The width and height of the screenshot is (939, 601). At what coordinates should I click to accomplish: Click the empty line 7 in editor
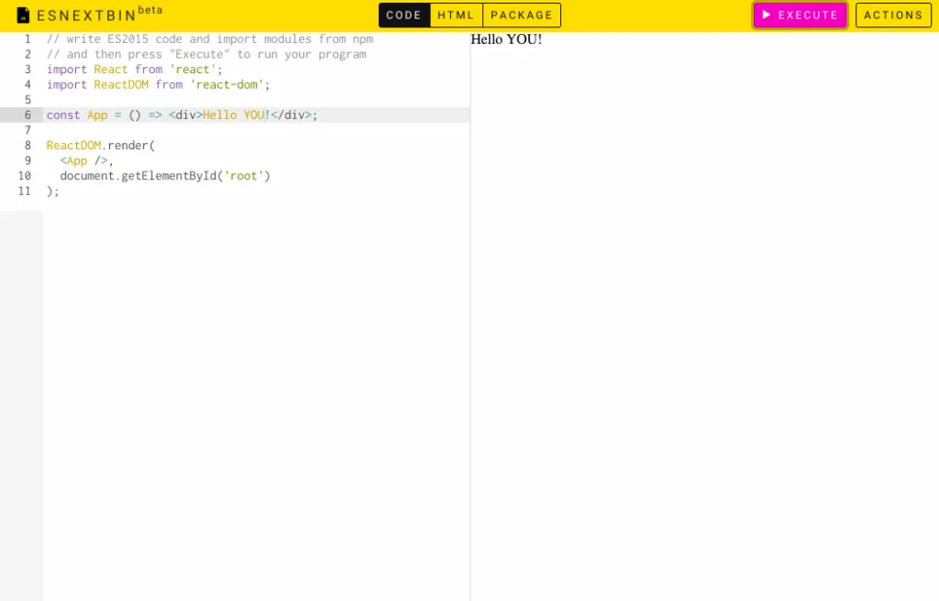point(183,130)
